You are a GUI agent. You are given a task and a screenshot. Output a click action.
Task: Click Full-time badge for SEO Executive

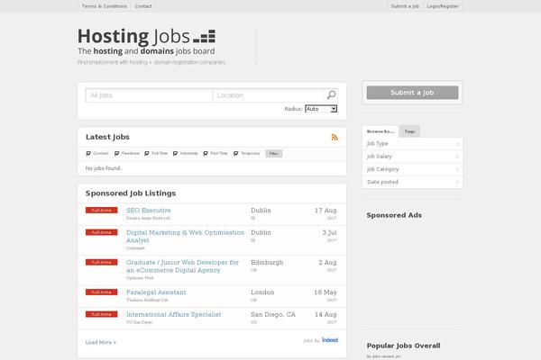coord(101,210)
